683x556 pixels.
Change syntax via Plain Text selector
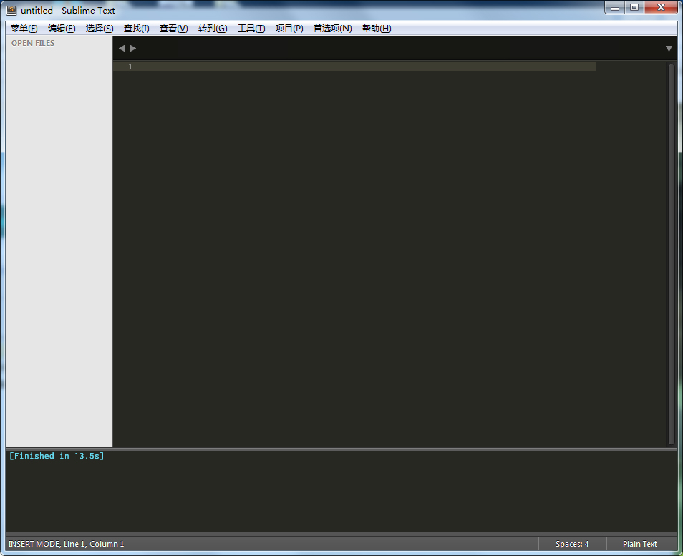(640, 544)
